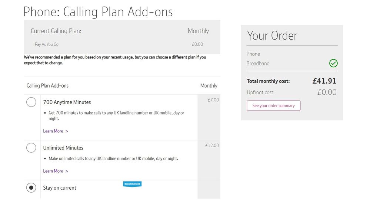Click the green checkmark beside Broadband
This screenshot has height=203, width=370.
click(333, 64)
